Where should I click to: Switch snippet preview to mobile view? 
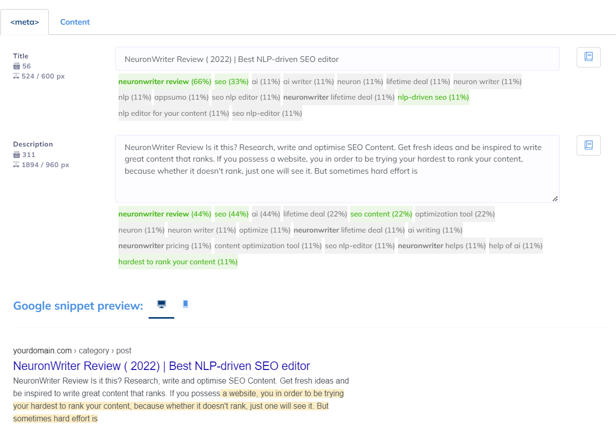(185, 304)
